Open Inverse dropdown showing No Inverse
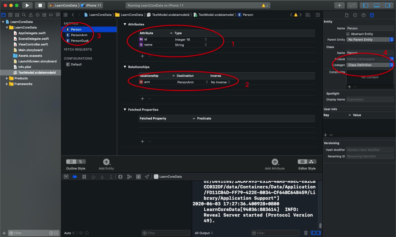Viewport: 396px width, 237px height. pyautogui.click(x=220, y=82)
